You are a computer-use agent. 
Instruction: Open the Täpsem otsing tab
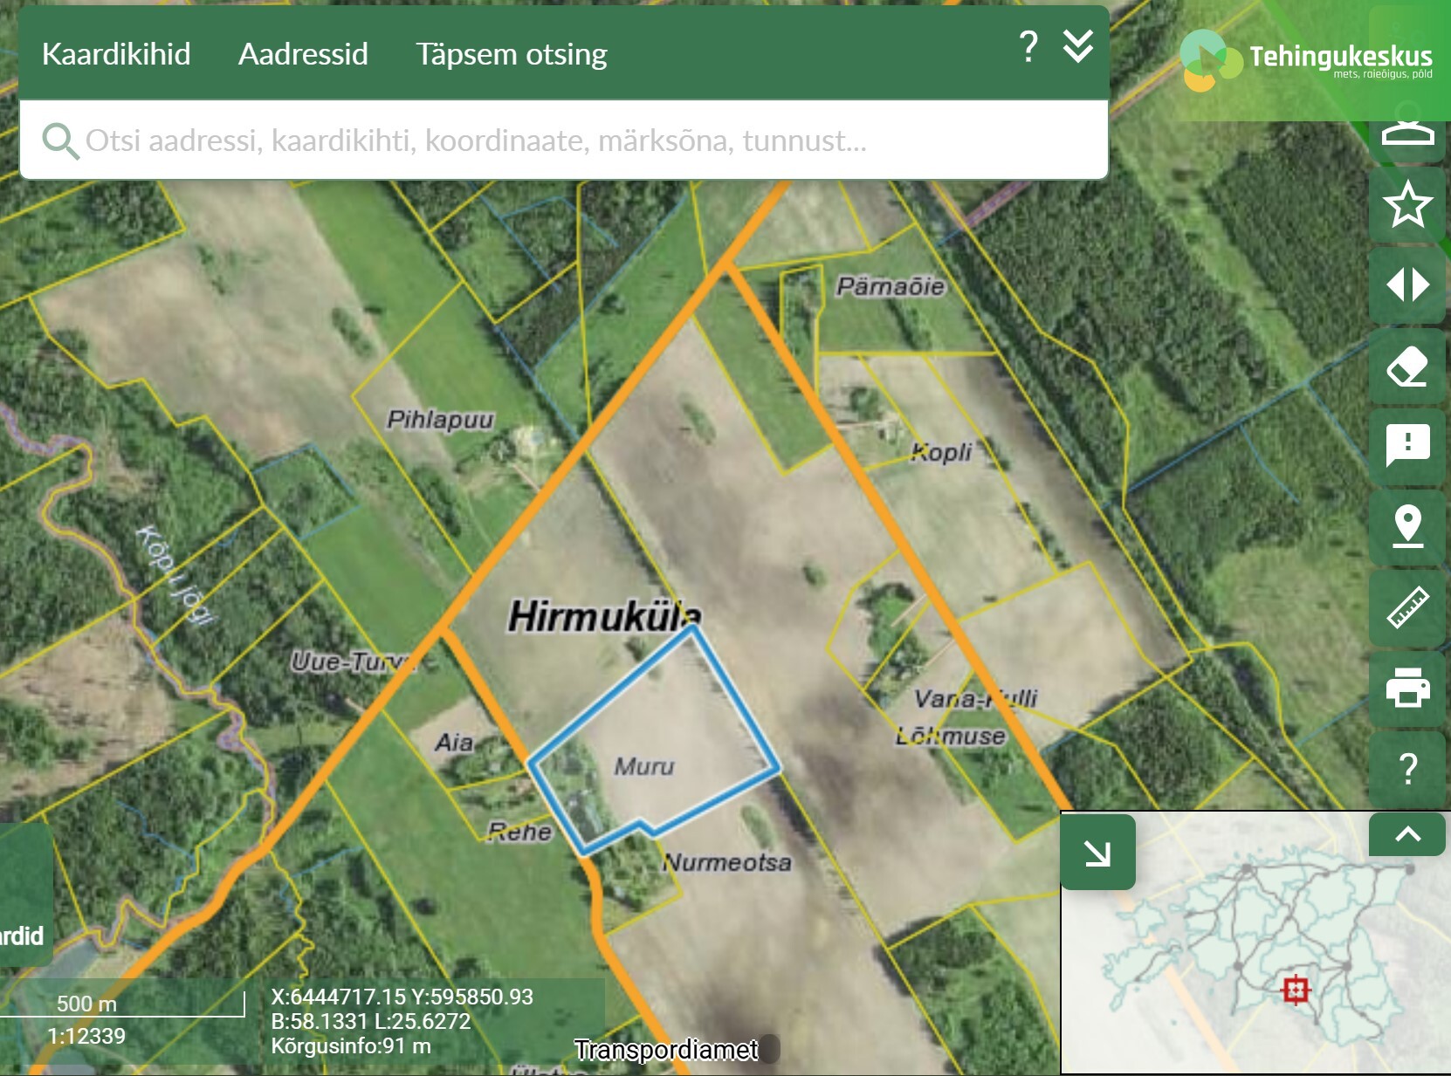(x=511, y=54)
